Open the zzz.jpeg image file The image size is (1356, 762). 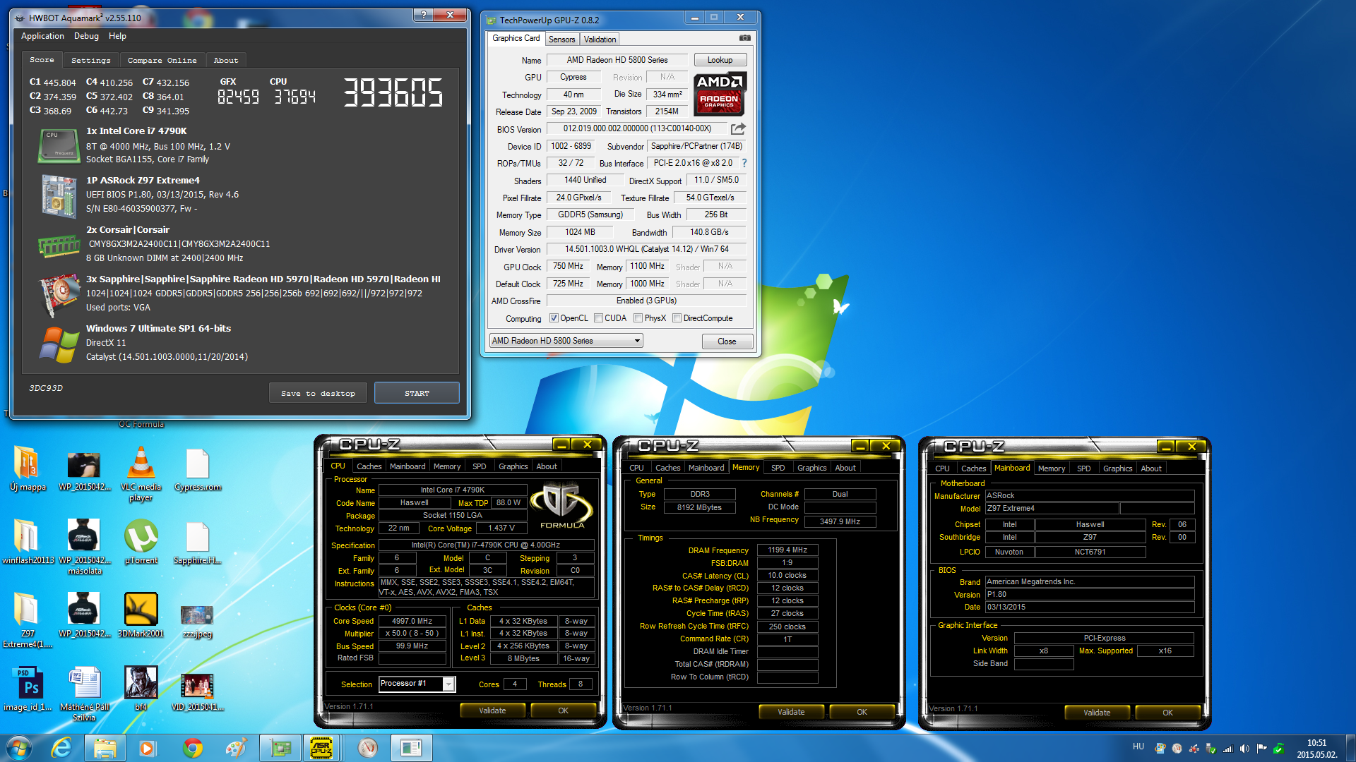click(197, 621)
